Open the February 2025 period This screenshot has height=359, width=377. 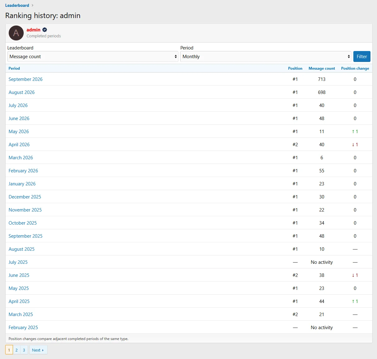(23, 328)
